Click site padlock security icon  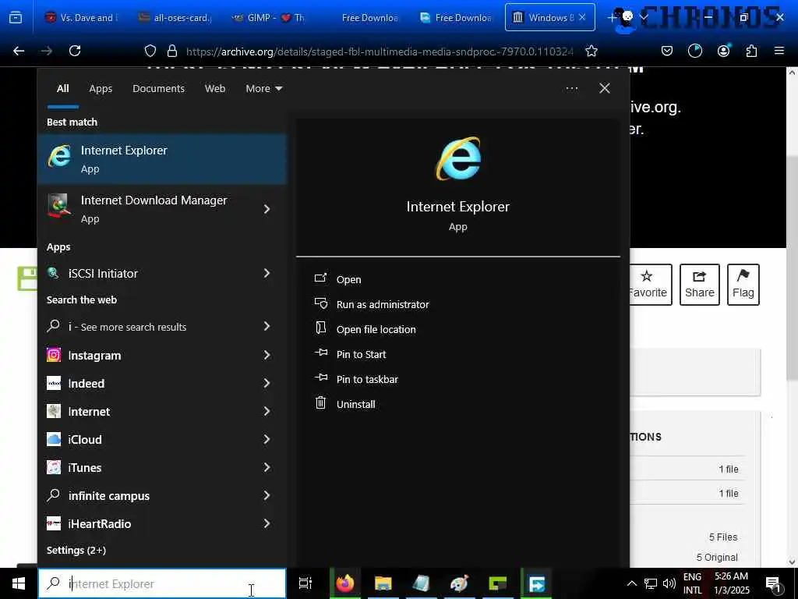(172, 51)
